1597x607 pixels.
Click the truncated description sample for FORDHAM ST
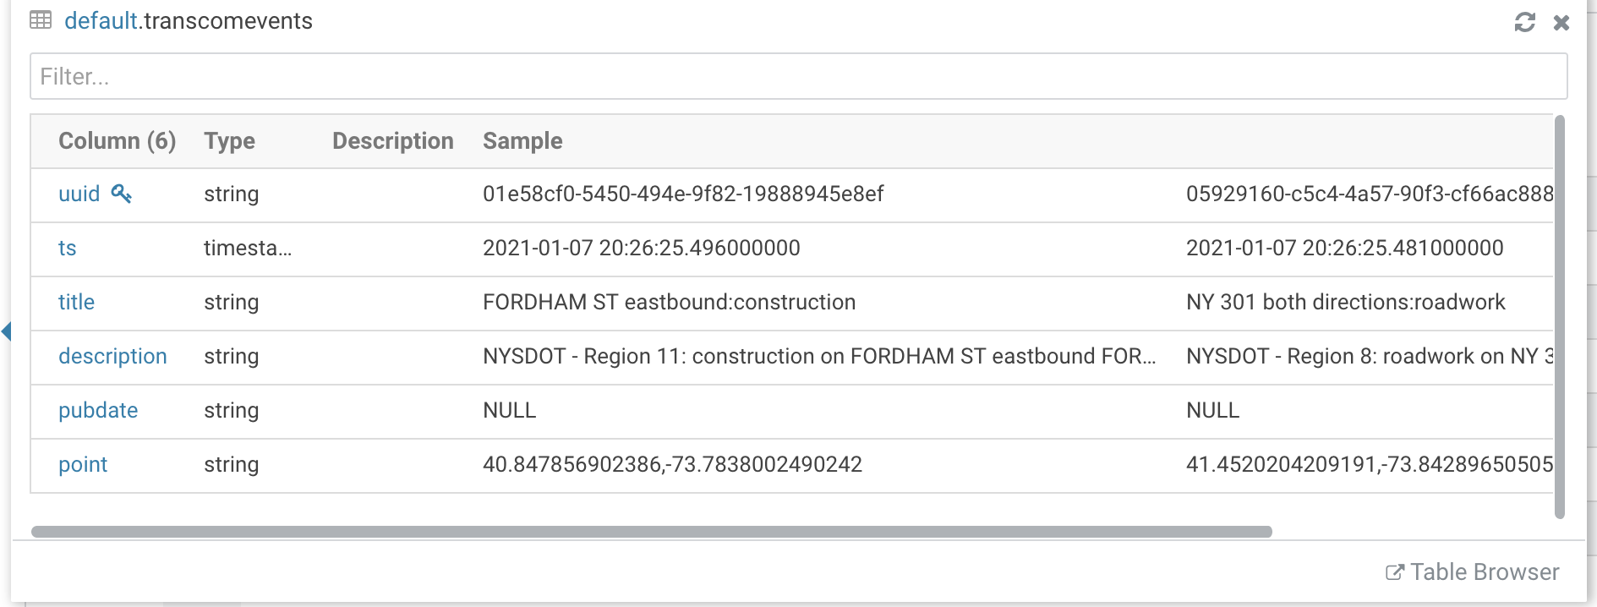tap(818, 356)
